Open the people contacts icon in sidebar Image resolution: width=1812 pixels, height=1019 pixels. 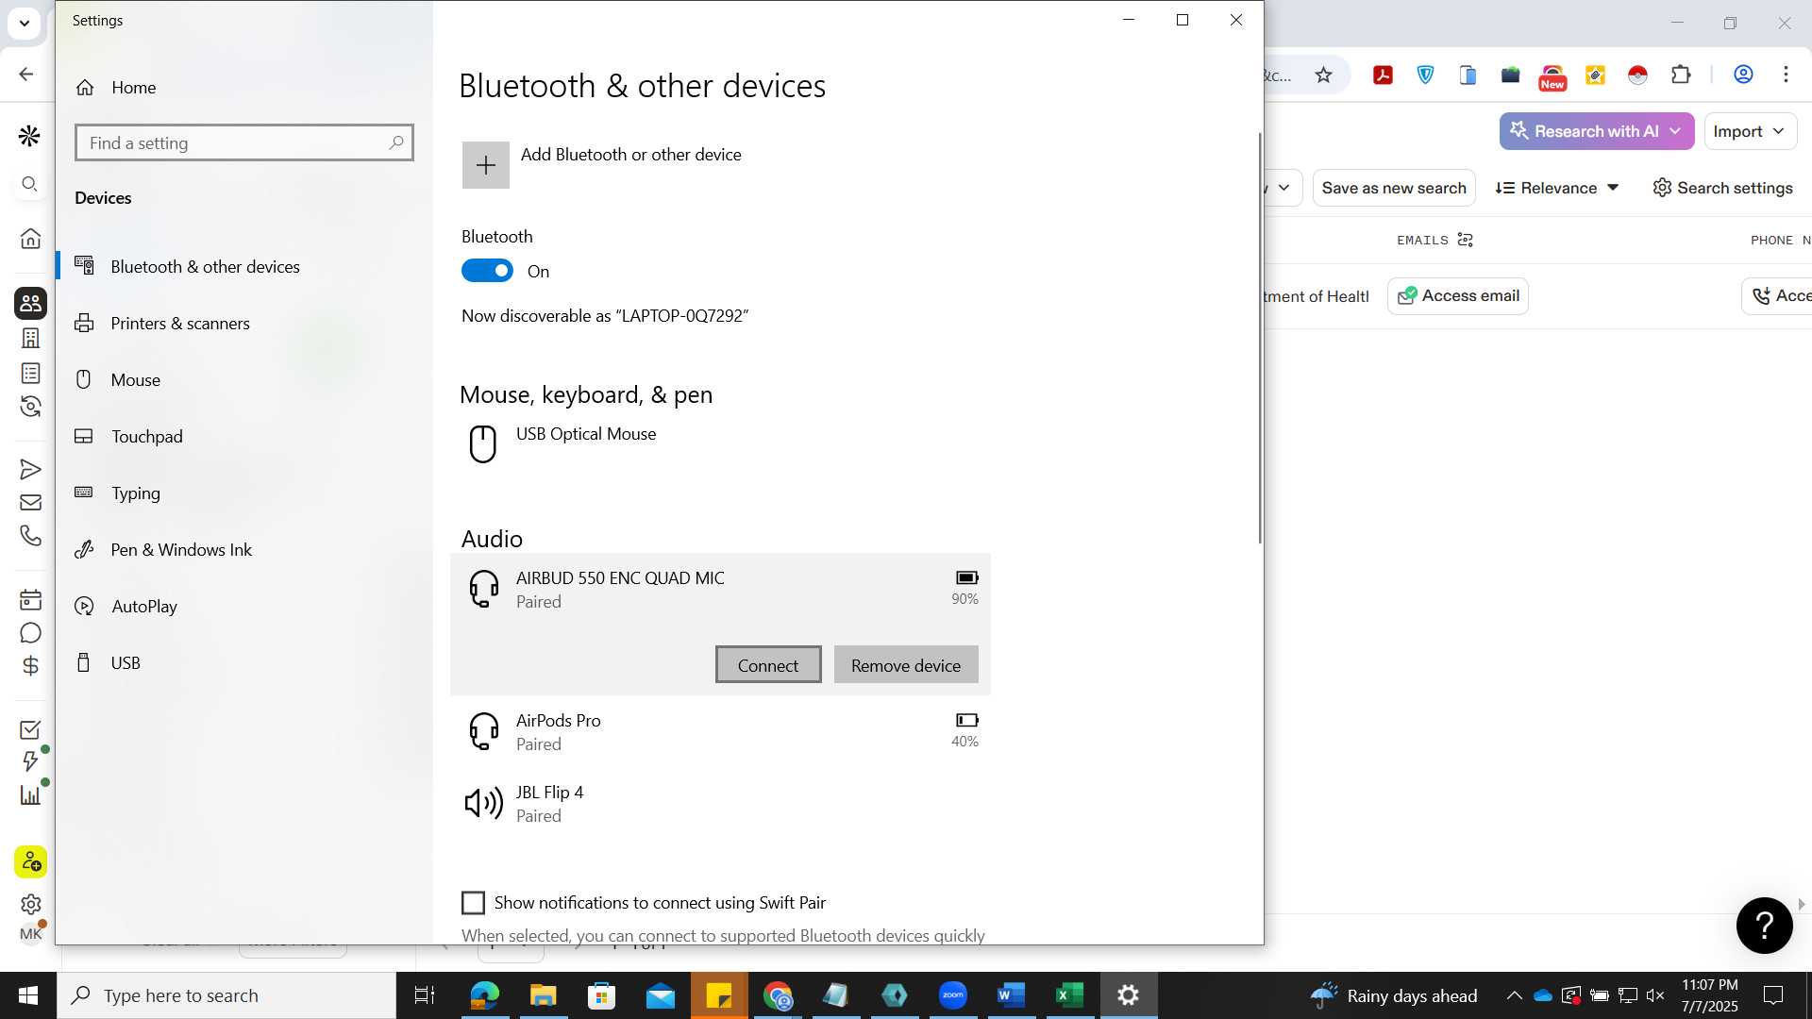(30, 303)
